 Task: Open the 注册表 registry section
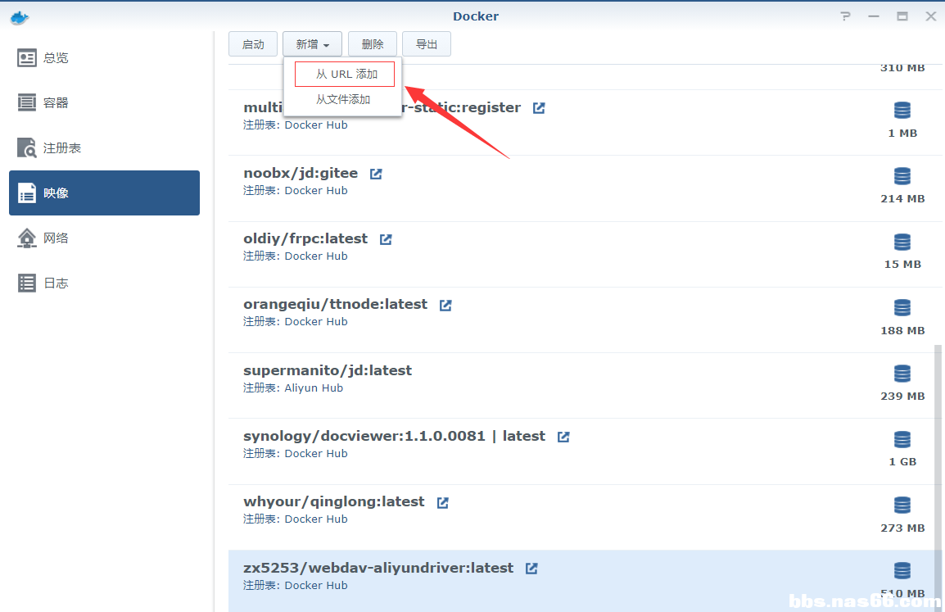point(104,147)
